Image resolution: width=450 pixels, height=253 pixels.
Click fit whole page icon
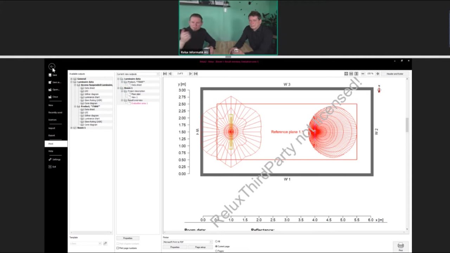tap(346, 74)
